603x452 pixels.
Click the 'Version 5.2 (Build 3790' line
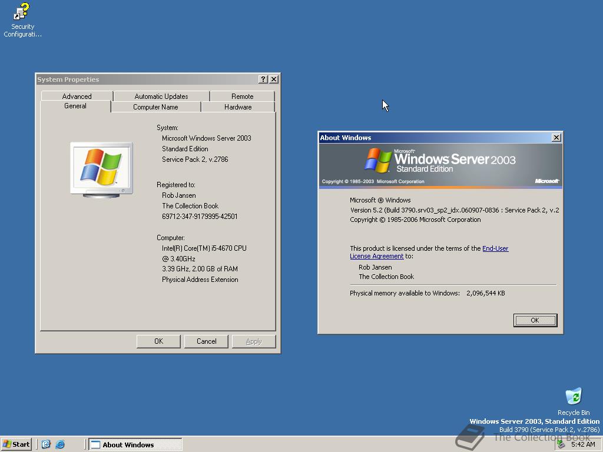(455, 210)
